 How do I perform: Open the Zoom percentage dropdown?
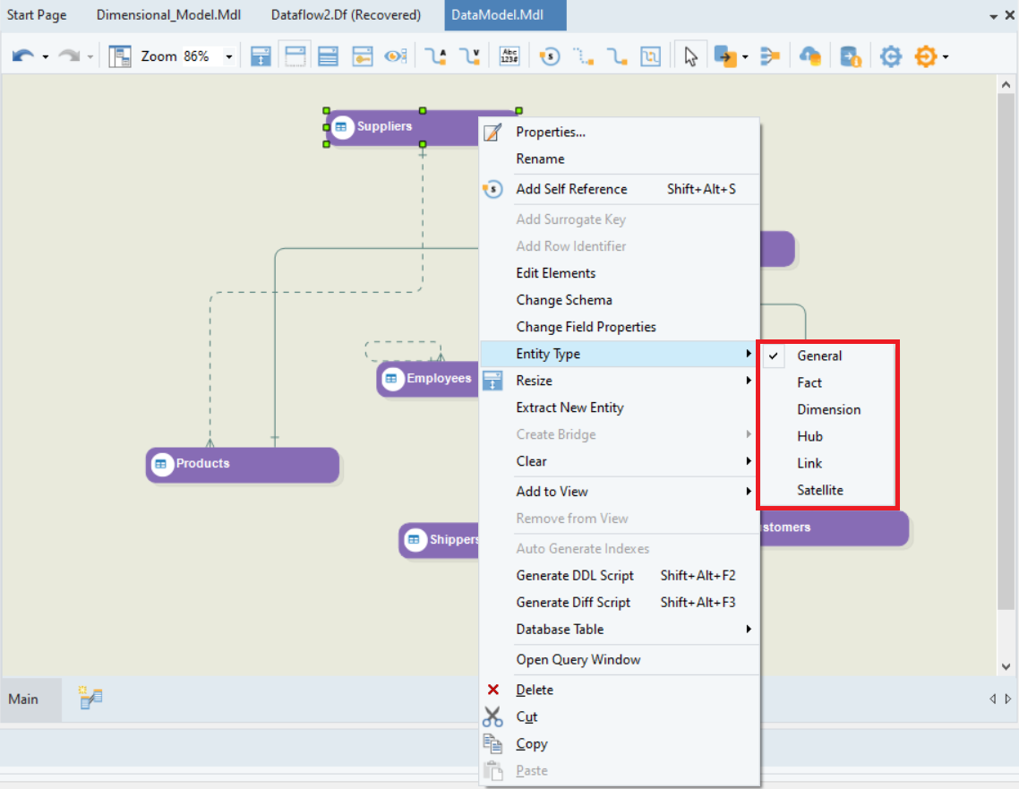(x=229, y=56)
